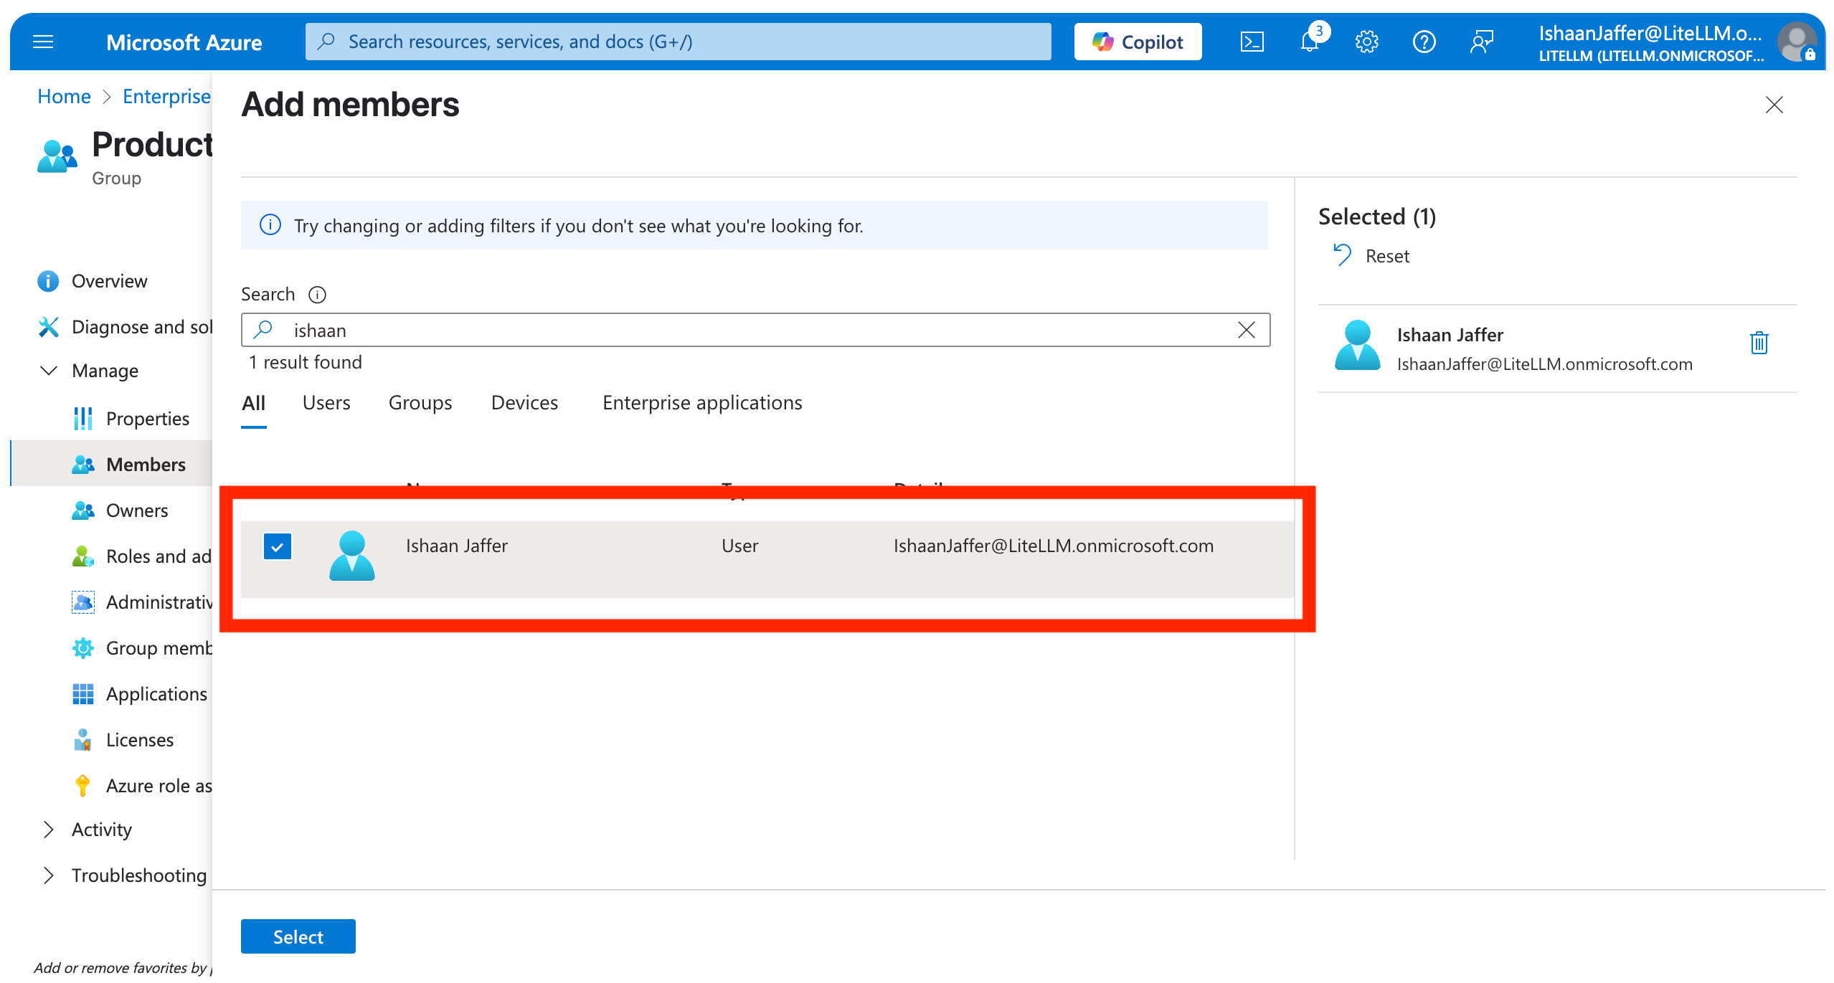Screen dimensions: 1834x983
Task: Uncheck the Ishaan Jaffer checkbox
Action: [x=278, y=546]
